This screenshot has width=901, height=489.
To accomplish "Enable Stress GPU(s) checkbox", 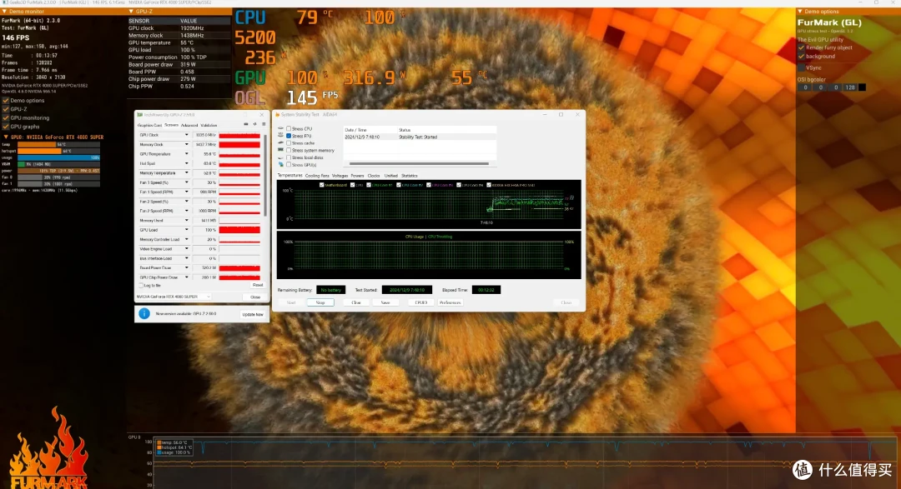I will click(289, 165).
